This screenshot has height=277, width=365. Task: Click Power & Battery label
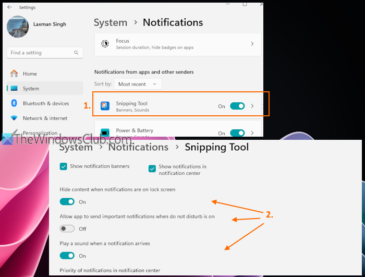point(135,130)
